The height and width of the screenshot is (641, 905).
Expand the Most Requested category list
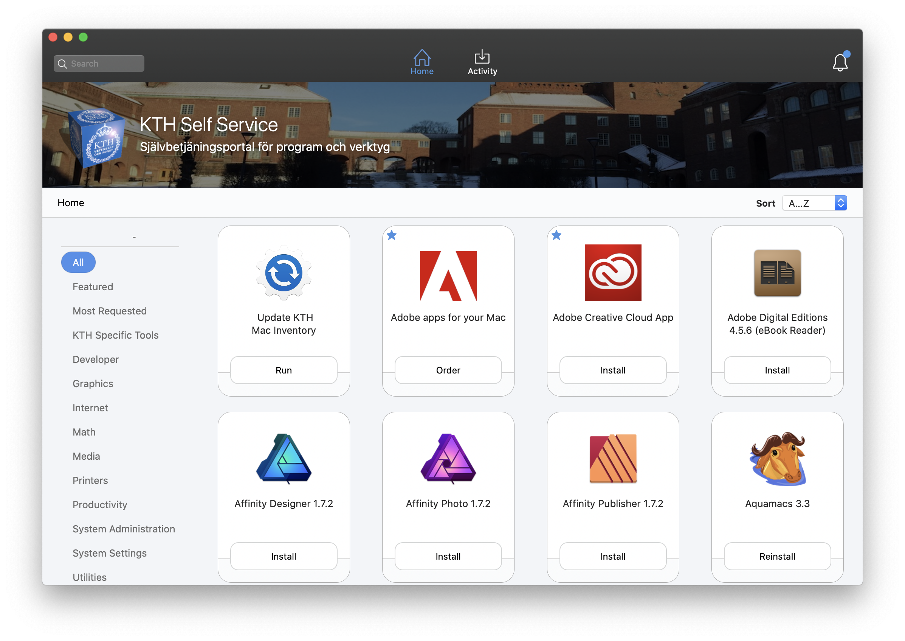pyautogui.click(x=109, y=310)
